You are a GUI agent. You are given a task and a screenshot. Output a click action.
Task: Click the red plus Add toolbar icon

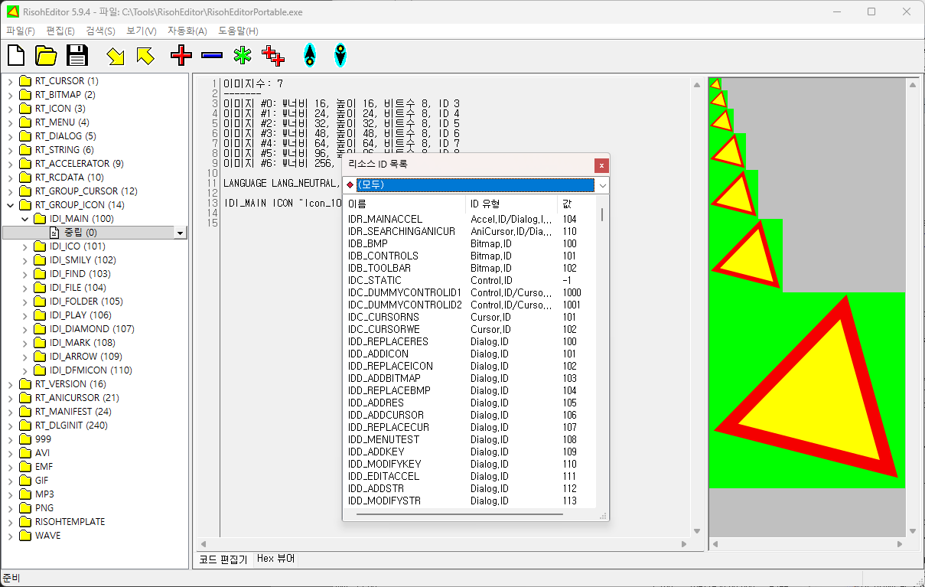pyautogui.click(x=181, y=55)
